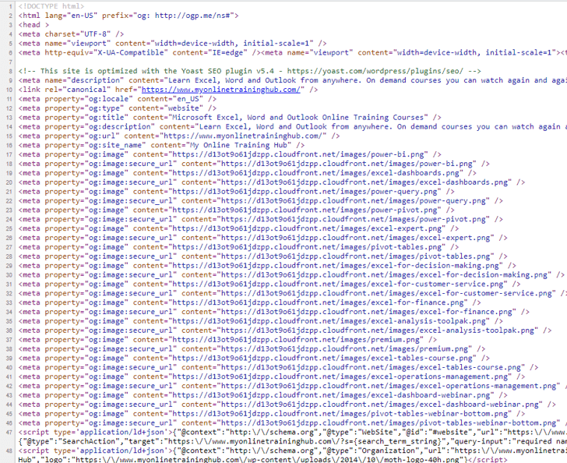
Task: Select og:image:secure_url line for pivot-tables-webinar-bottom.png
Action: (x=293, y=422)
